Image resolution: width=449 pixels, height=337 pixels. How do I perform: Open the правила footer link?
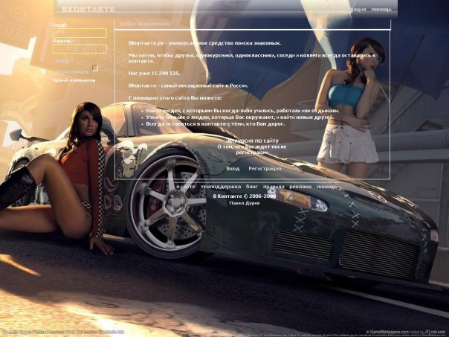coord(274,187)
